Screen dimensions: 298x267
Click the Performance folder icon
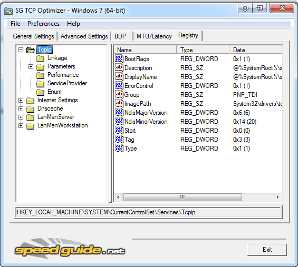pos(41,75)
